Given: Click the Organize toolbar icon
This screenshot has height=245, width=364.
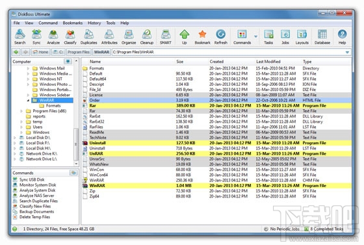Looking at the screenshot, I should point(129,37).
